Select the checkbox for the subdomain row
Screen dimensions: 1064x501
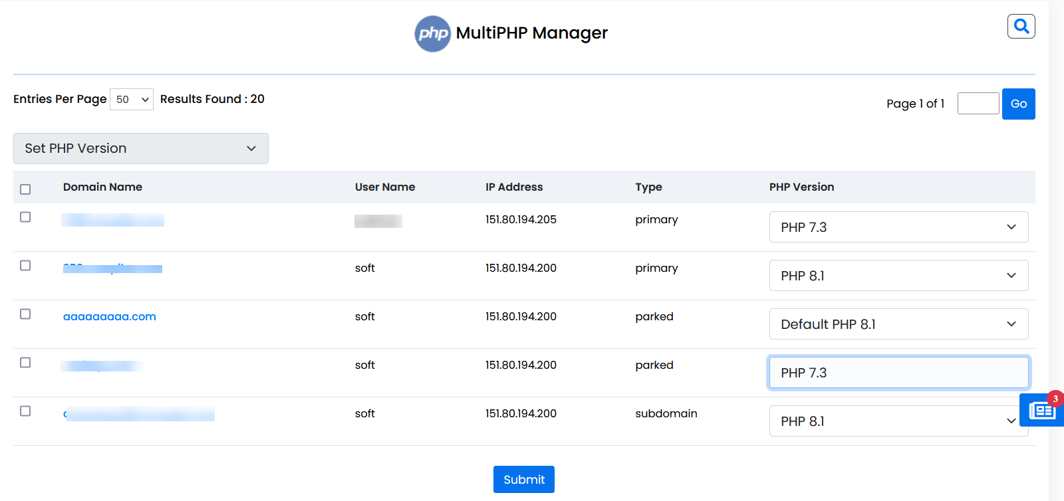pos(25,411)
